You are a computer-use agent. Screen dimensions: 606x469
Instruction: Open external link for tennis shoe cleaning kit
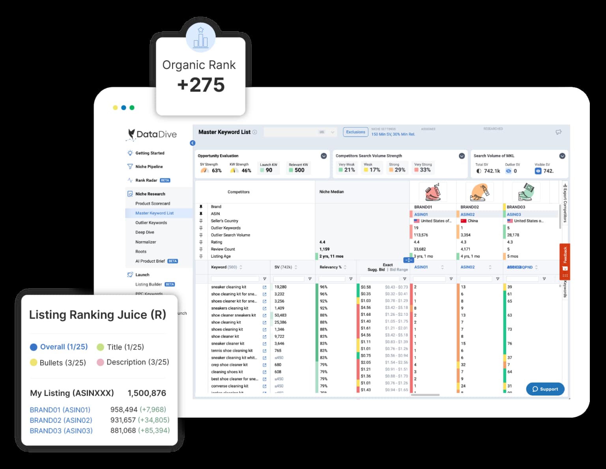click(x=264, y=351)
